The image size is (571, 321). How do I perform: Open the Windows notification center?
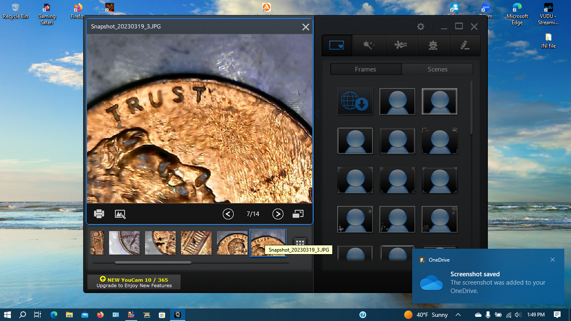pyautogui.click(x=557, y=315)
